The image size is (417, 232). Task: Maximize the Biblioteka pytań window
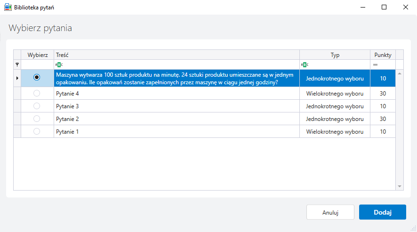pyautogui.click(x=384, y=7)
